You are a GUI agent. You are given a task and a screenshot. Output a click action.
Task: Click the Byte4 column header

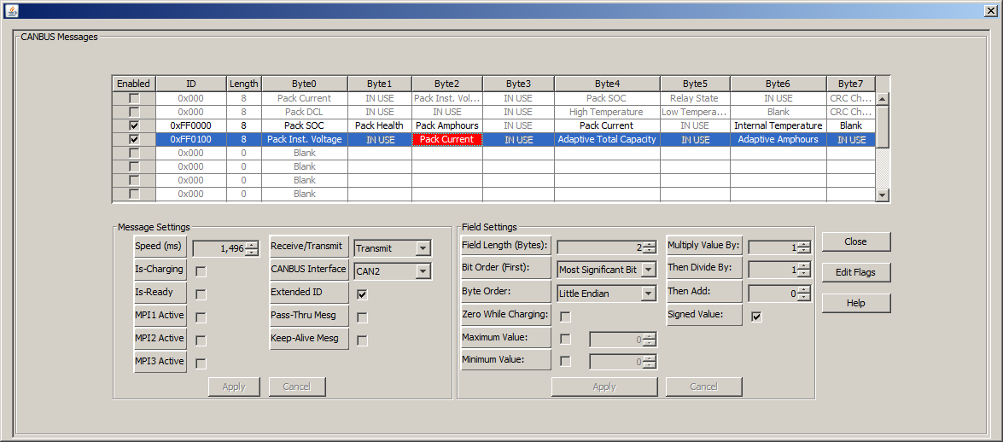pyautogui.click(x=607, y=84)
